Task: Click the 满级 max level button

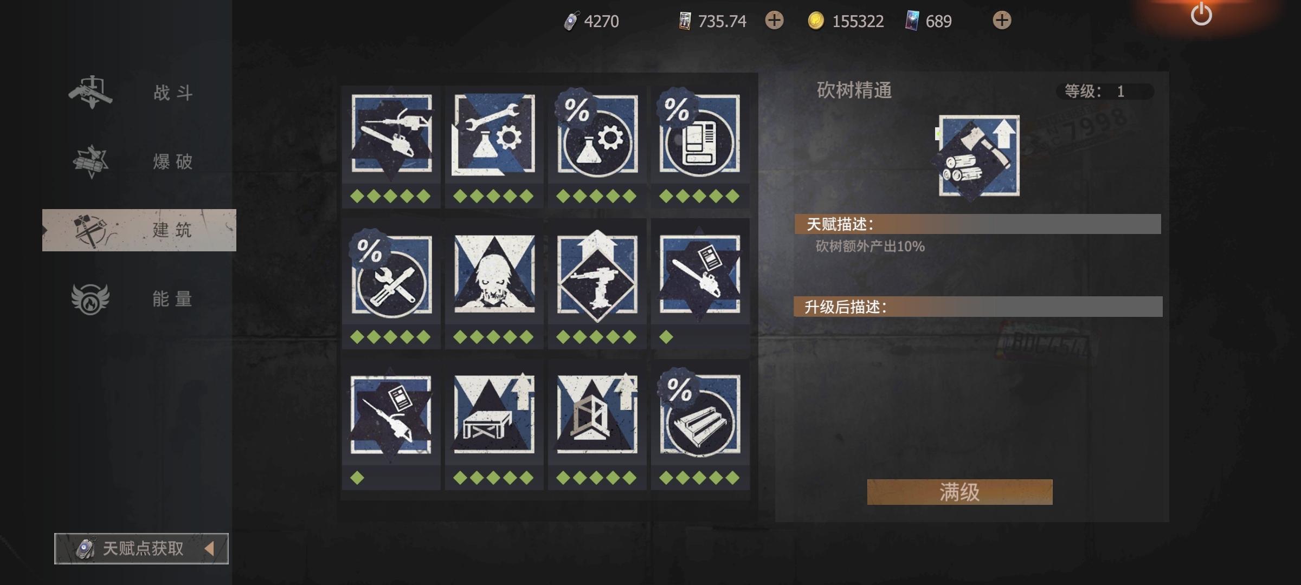Action: pyautogui.click(x=959, y=492)
